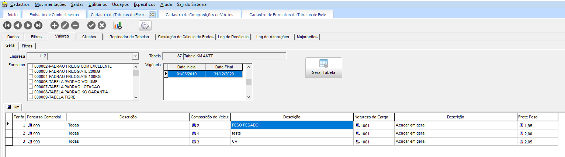
Task: Open the Saídas menu
Action: pyautogui.click(x=77, y=4)
